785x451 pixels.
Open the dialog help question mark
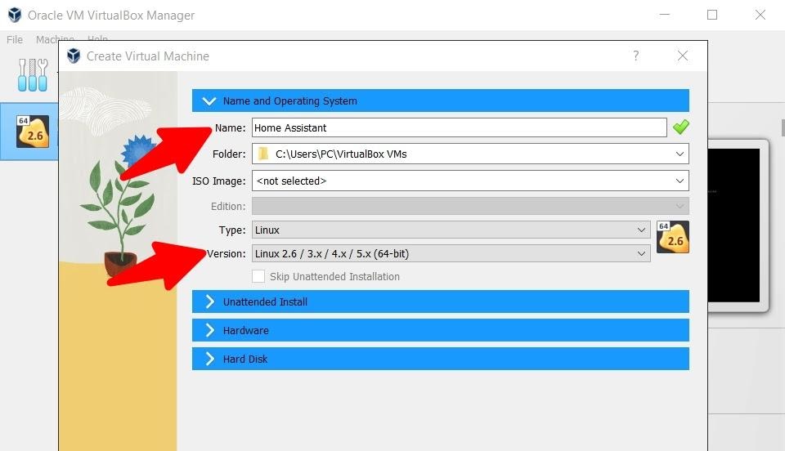(x=636, y=56)
